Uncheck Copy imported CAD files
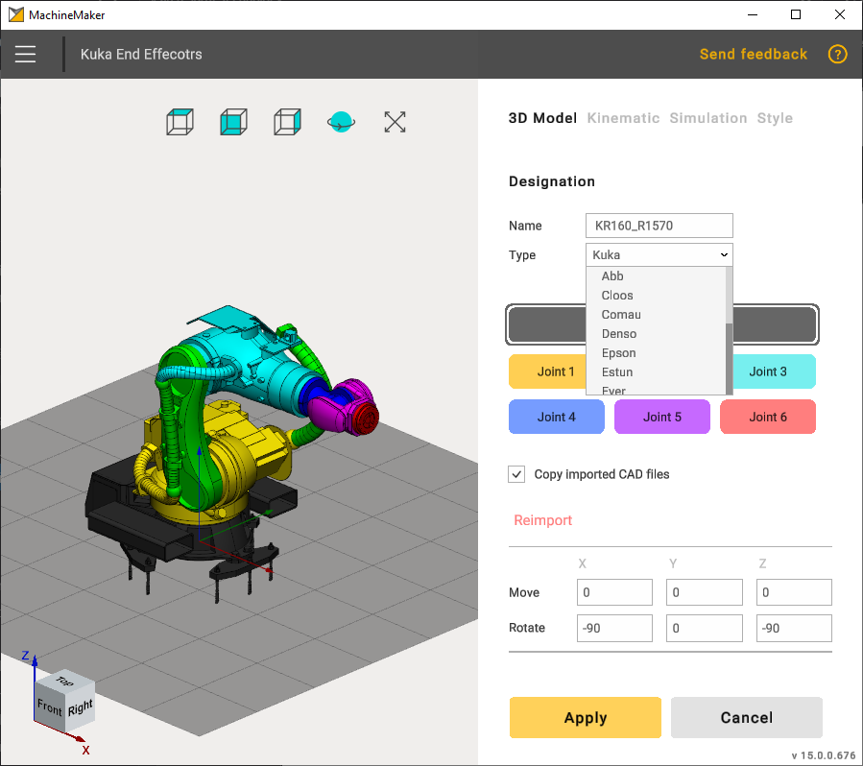Viewport: 863px width, 766px height. point(517,474)
